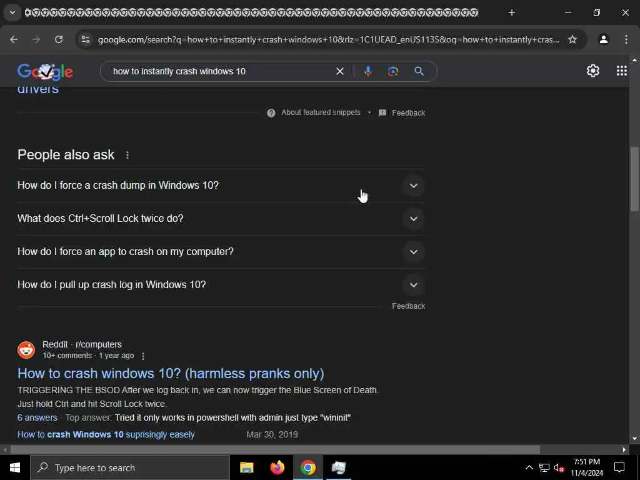
Task: Open 'How to crash Windows 10 suprisingly easely' link
Action: tap(106, 435)
